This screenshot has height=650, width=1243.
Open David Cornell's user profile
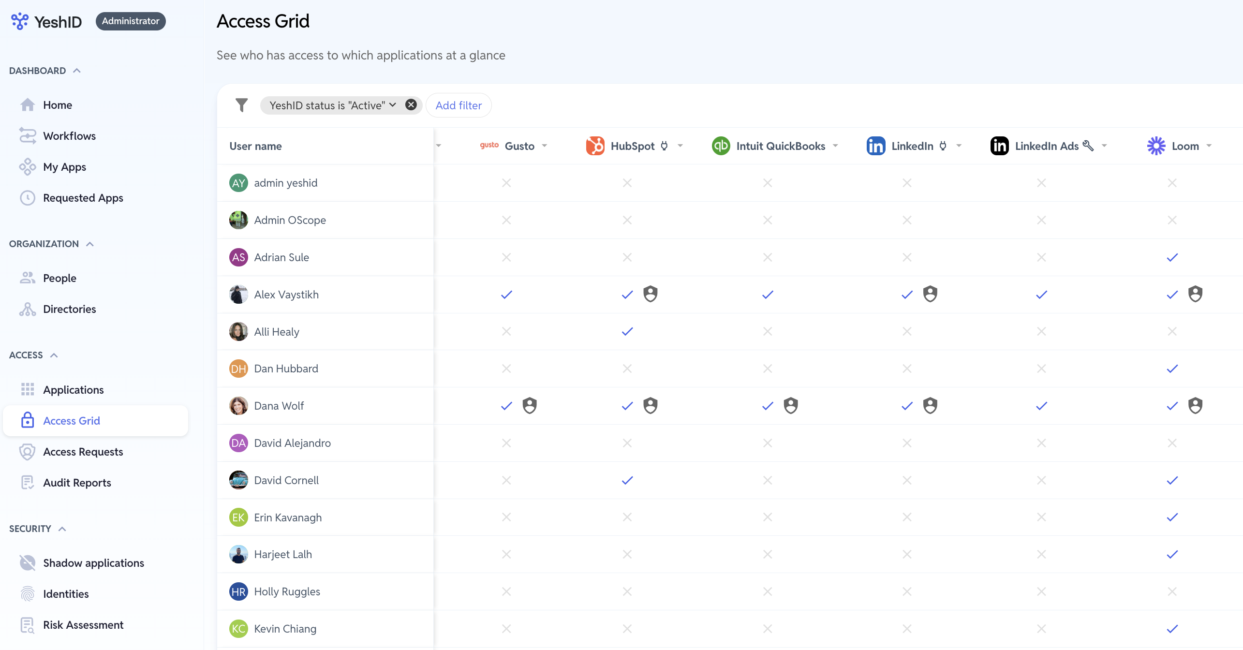click(286, 480)
